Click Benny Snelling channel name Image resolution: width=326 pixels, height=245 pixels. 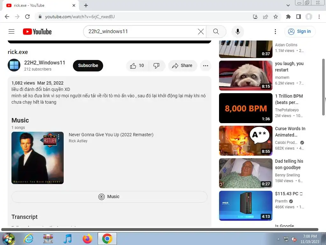pyautogui.click(x=287, y=175)
